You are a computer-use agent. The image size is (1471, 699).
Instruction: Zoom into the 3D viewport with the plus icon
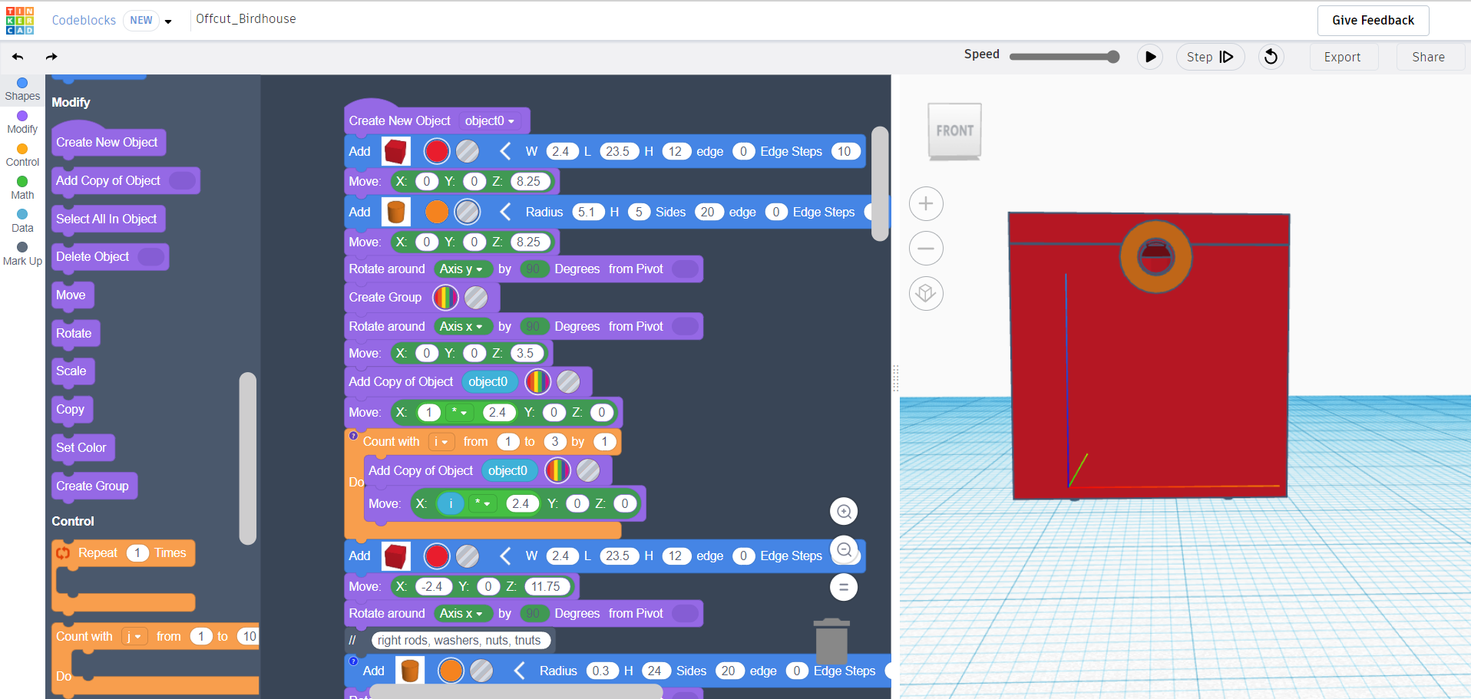tap(926, 203)
